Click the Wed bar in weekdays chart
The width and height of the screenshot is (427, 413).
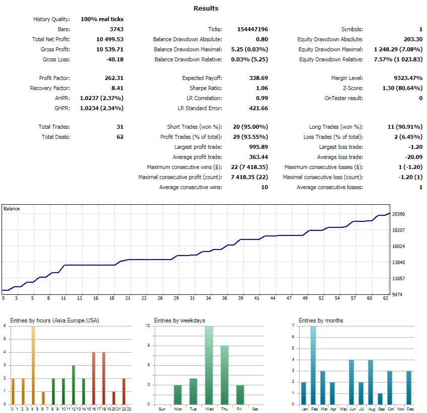pos(209,365)
